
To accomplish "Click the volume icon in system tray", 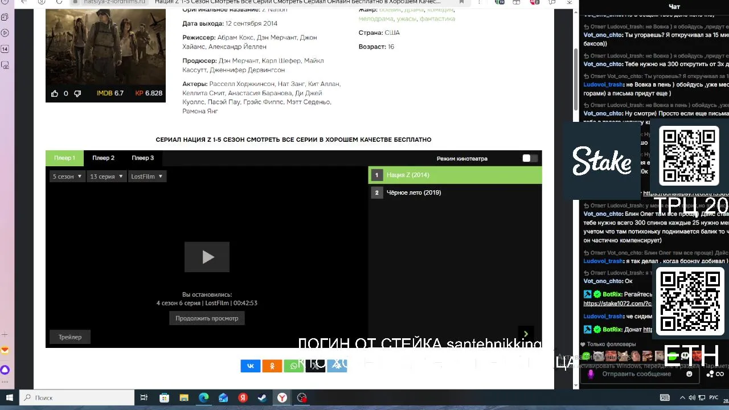I will coord(692,397).
